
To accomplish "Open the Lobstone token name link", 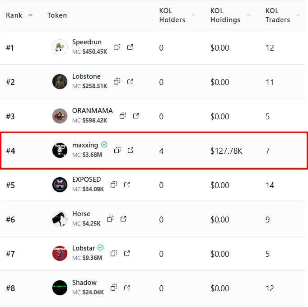I will point(86,76).
